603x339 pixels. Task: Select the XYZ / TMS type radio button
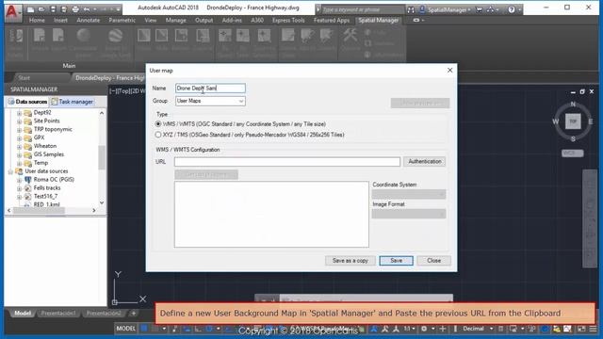(x=158, y=135)
